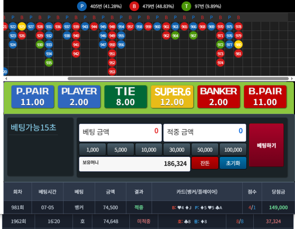Click the red round 953 marker
Viewport: 295px width, 229px height.
tap(112, 72)
